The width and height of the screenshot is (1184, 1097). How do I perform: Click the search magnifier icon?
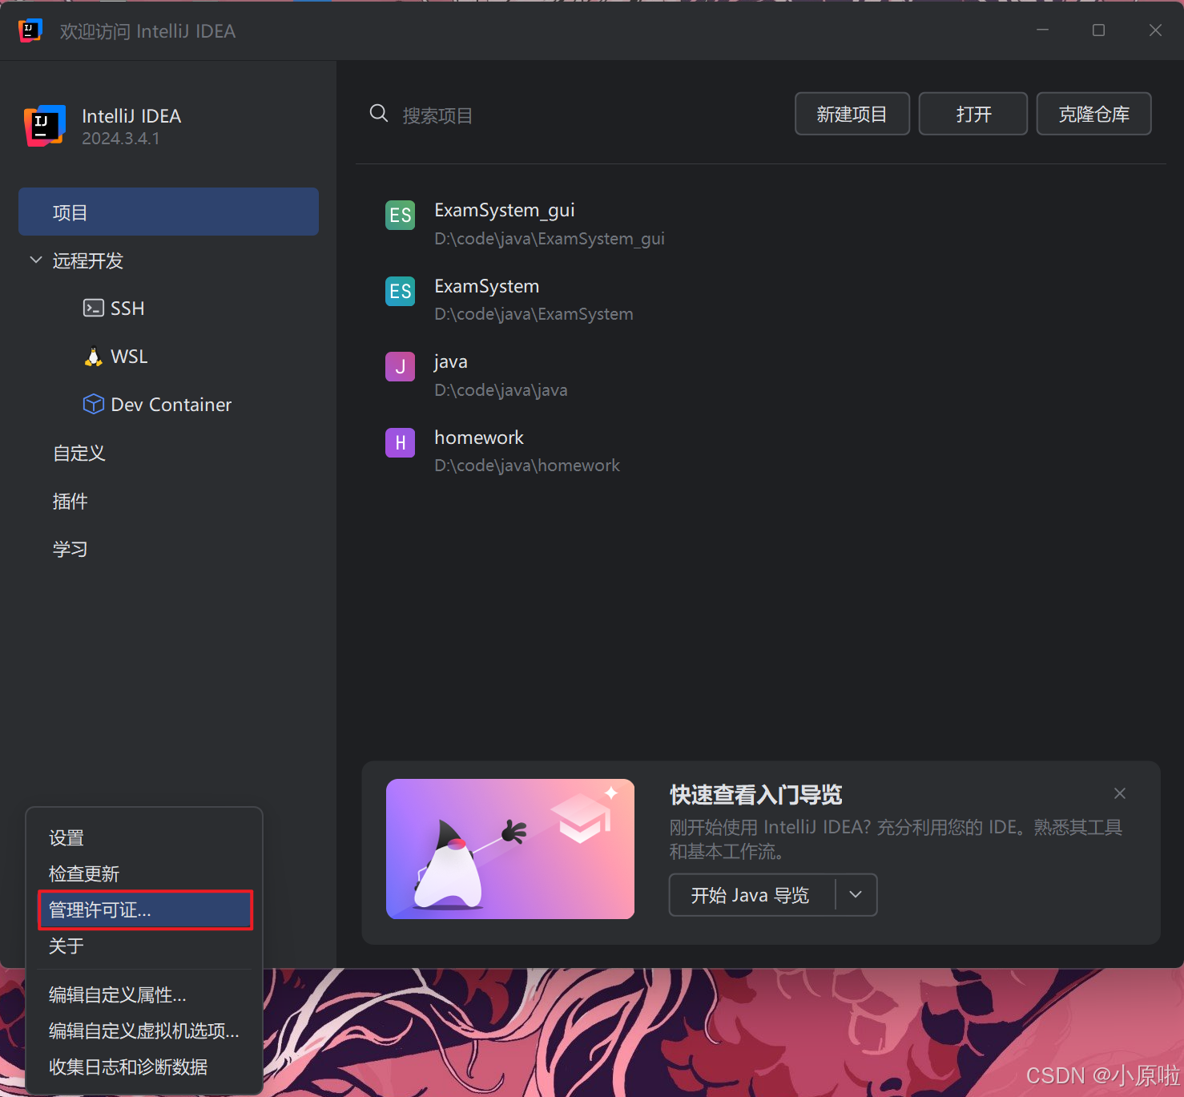[x=379, y=114]
